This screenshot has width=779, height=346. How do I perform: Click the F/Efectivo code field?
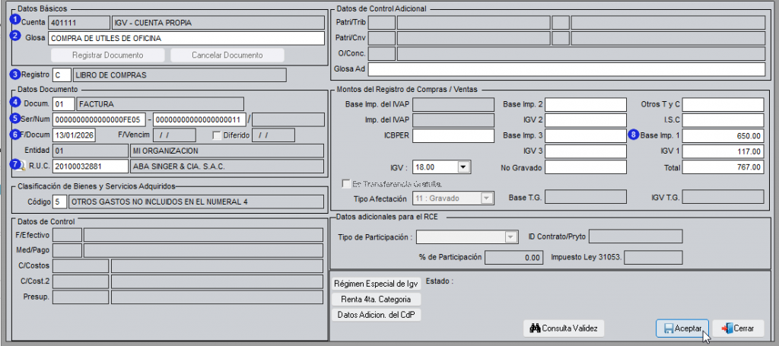67,235
